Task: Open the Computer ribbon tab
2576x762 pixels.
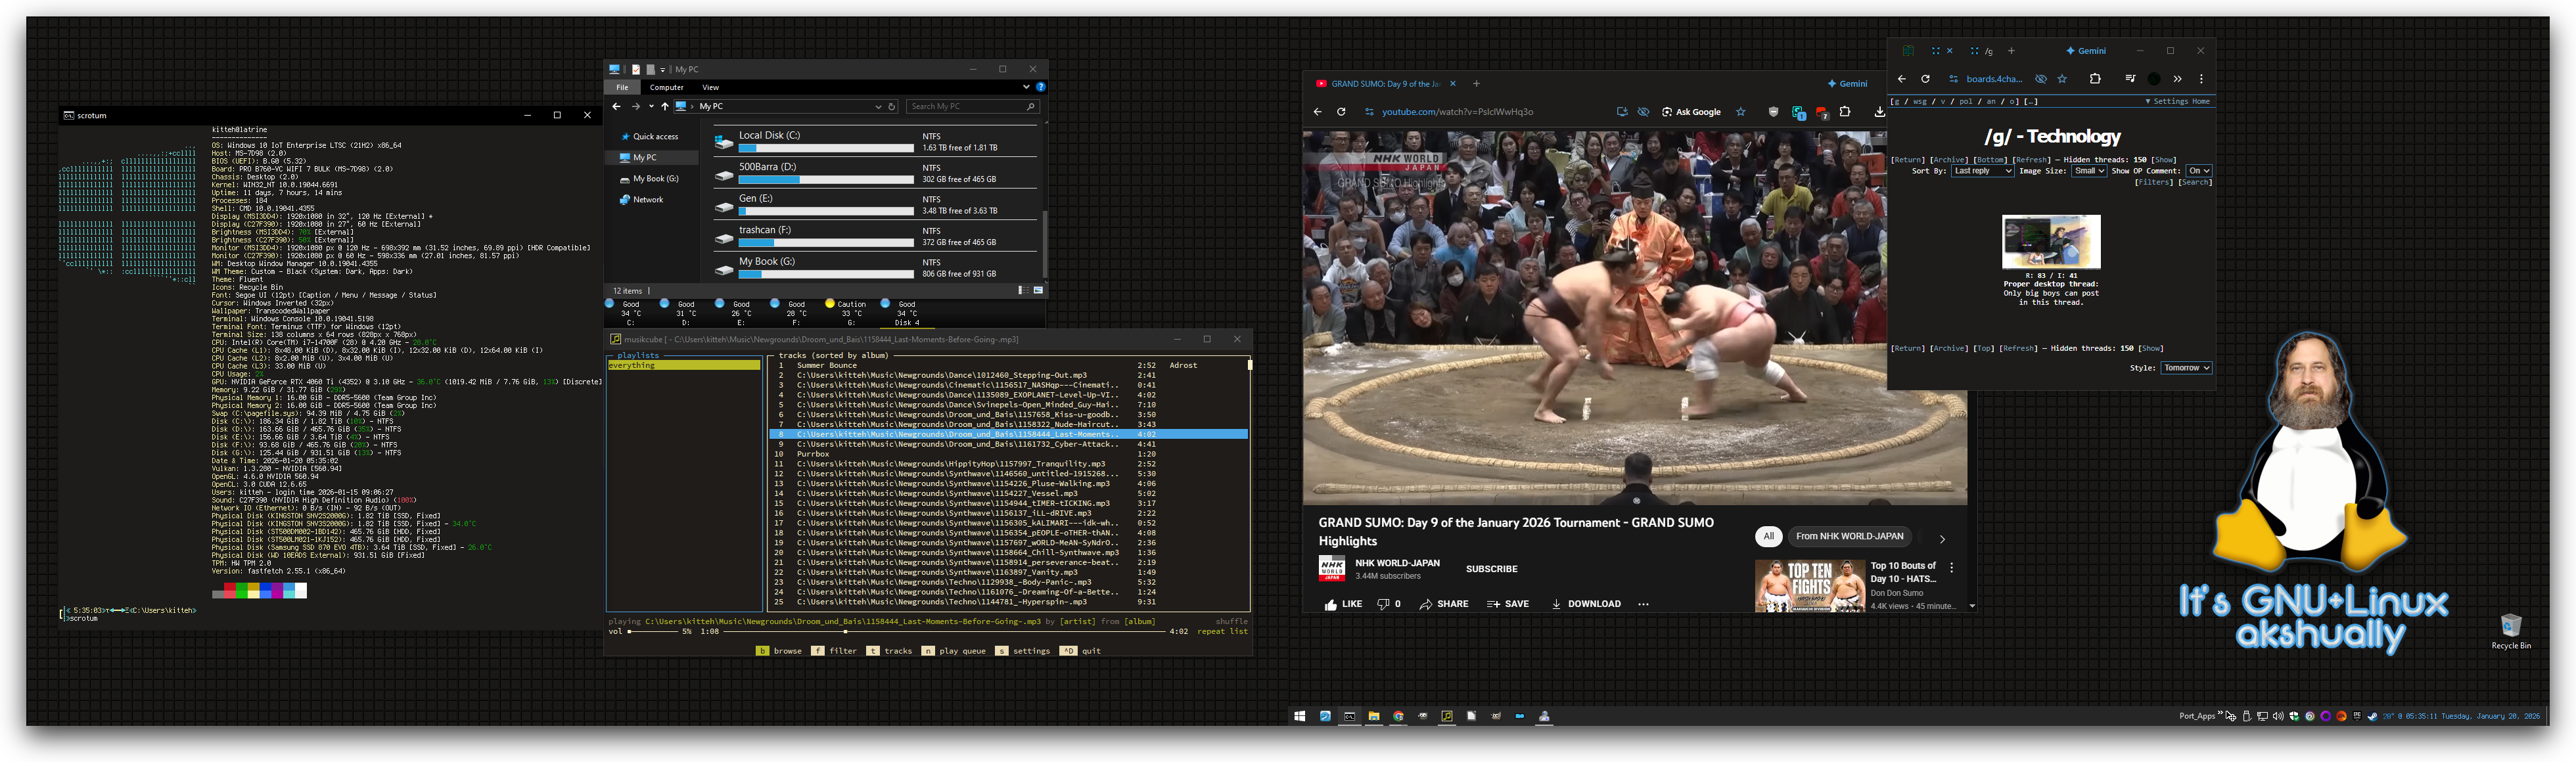Action: pyautogui.click(x=666, y=87)
